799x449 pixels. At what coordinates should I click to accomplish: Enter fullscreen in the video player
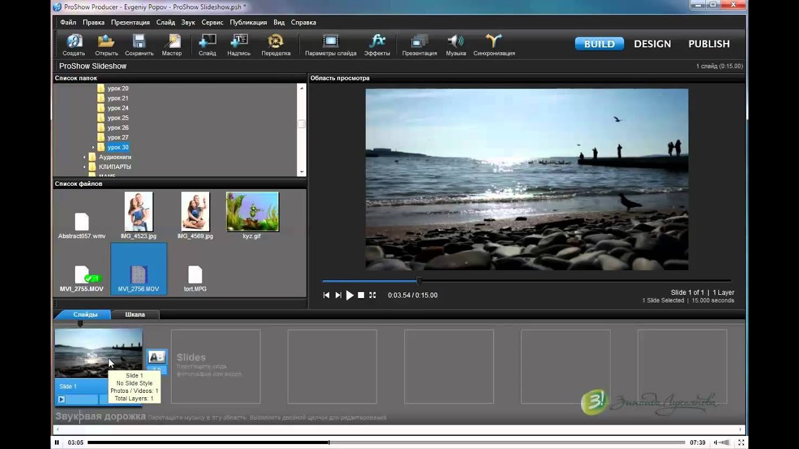742,442
